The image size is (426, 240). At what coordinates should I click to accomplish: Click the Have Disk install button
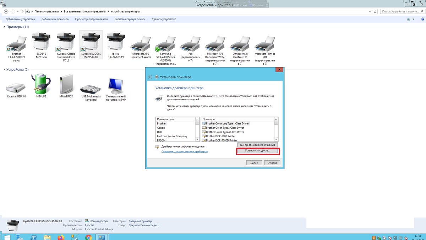click(x=258, y=151)
